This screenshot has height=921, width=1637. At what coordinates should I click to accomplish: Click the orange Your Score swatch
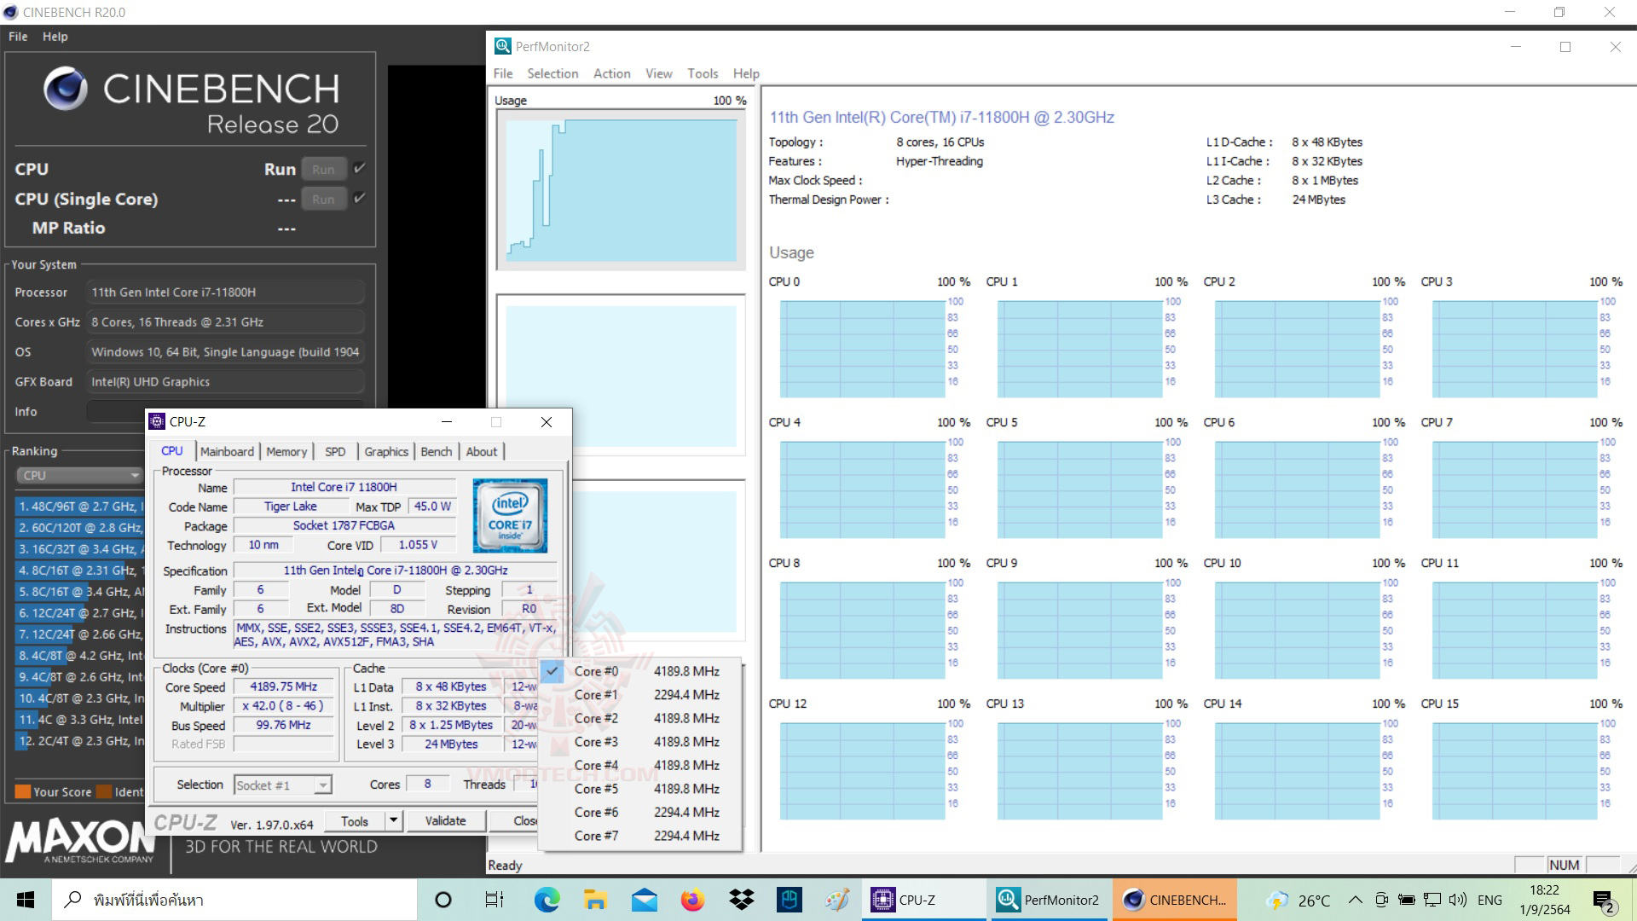pos(23,791)
